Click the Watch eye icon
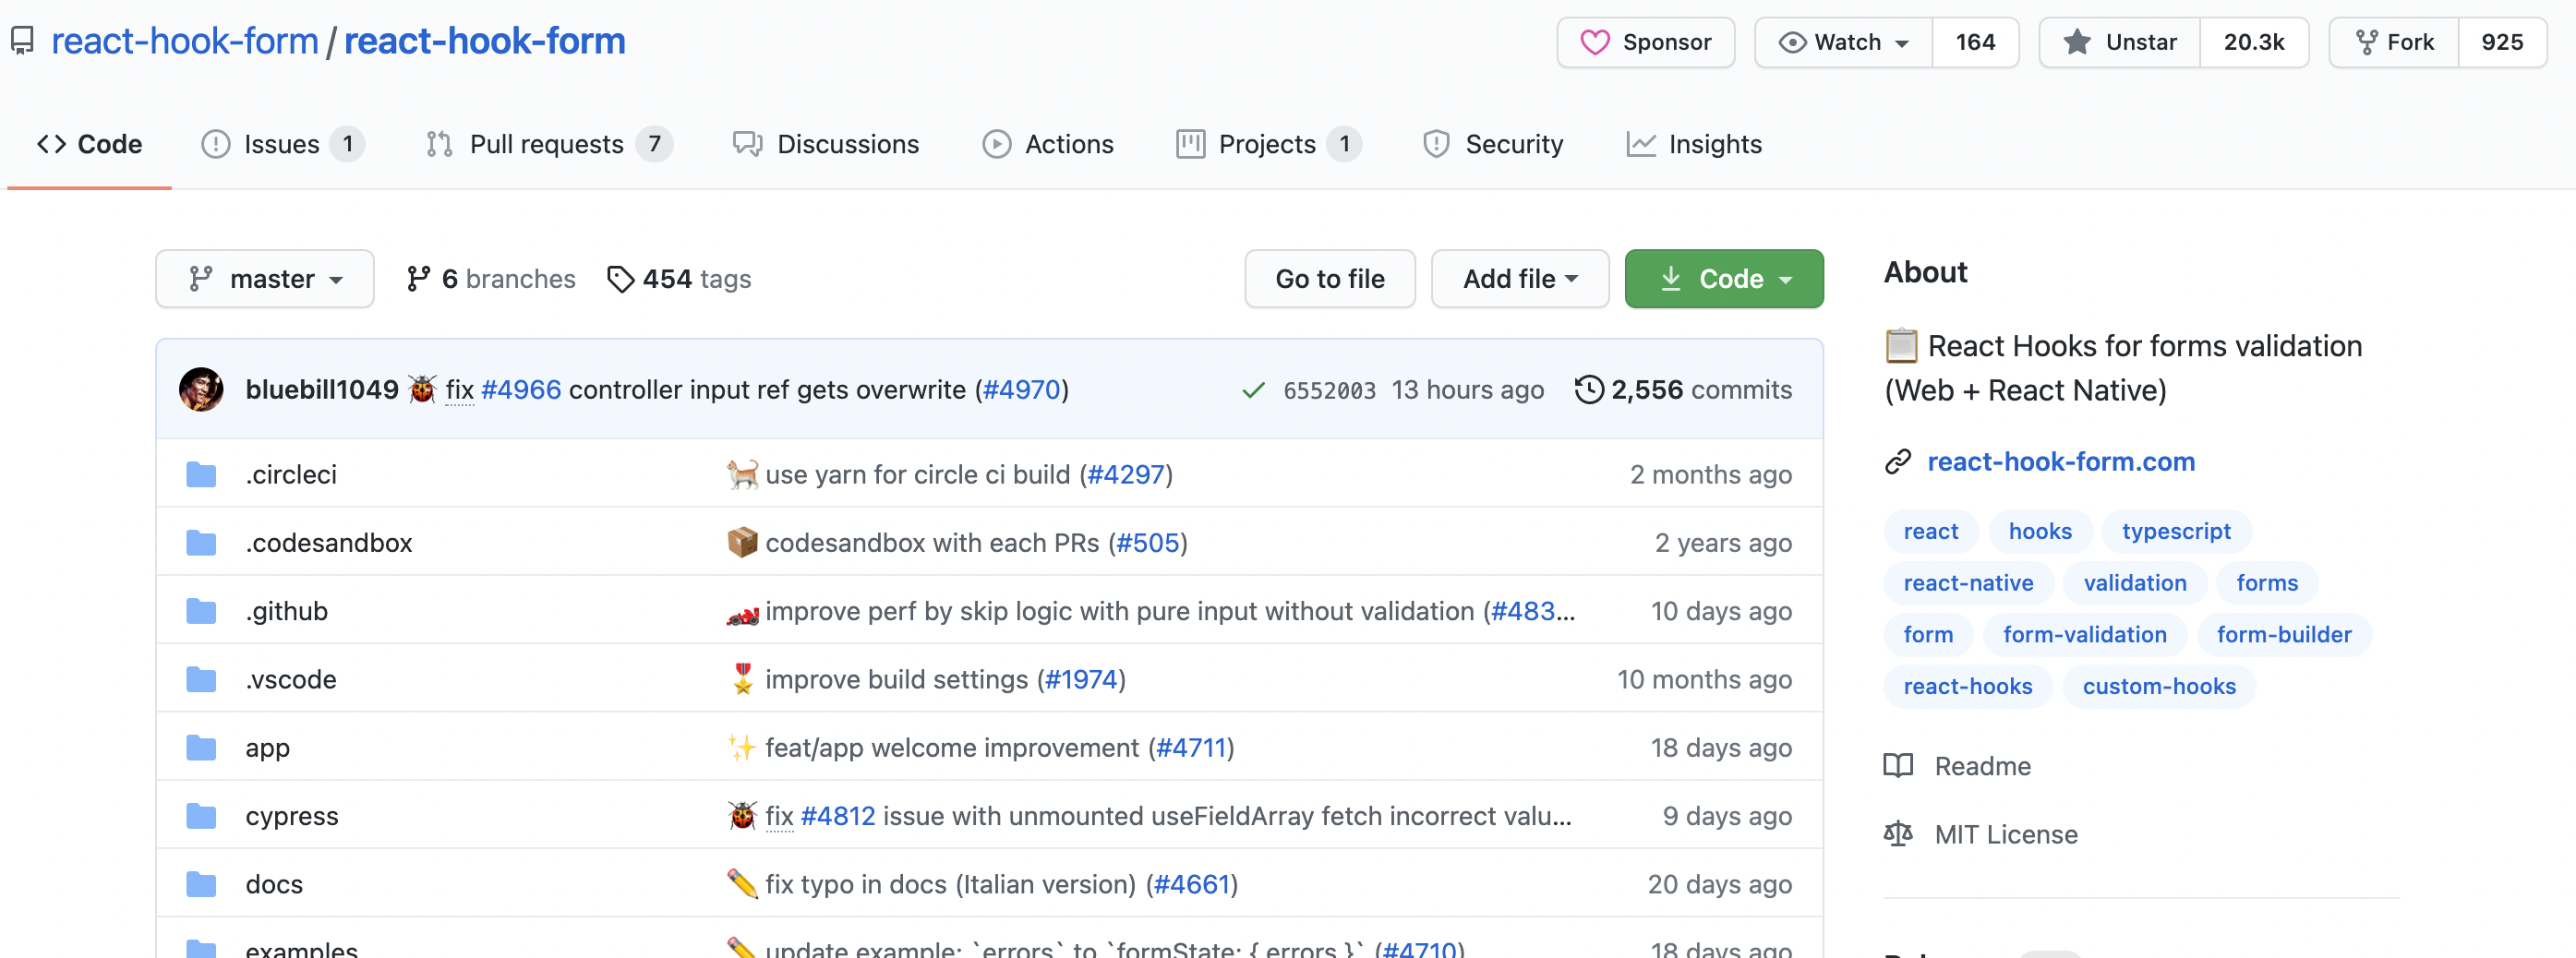2576x958 pixels. pyautogui.click(x=1792, y=42)
